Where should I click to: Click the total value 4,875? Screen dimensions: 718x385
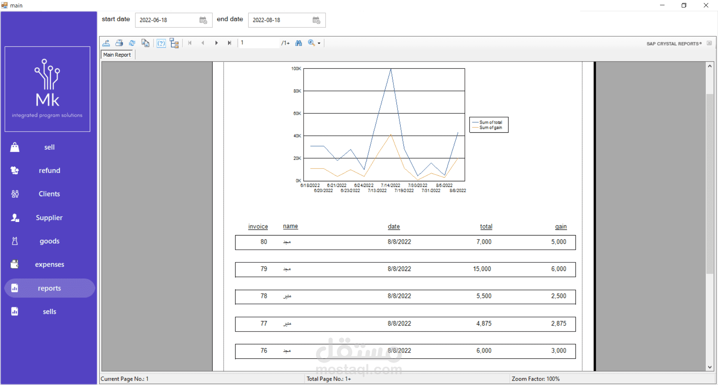point(484,323)
